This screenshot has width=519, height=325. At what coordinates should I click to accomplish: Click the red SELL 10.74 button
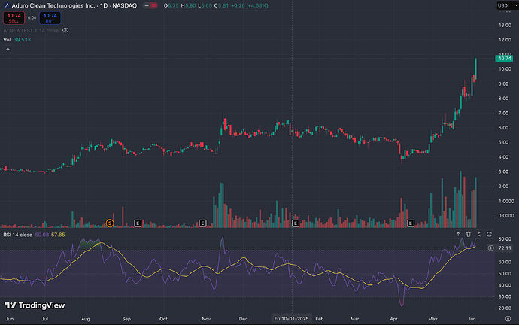pos(12,17)
